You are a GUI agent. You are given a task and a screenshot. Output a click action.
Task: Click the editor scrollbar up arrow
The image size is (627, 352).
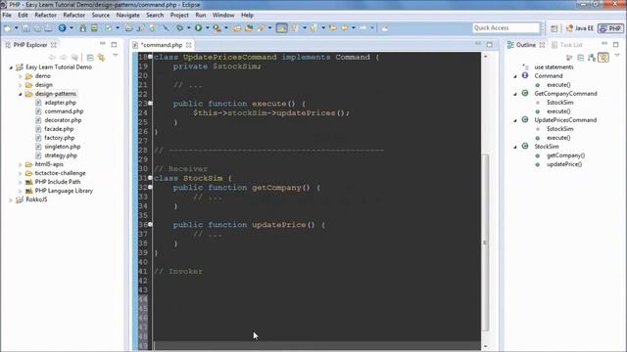tap(486, 57)
